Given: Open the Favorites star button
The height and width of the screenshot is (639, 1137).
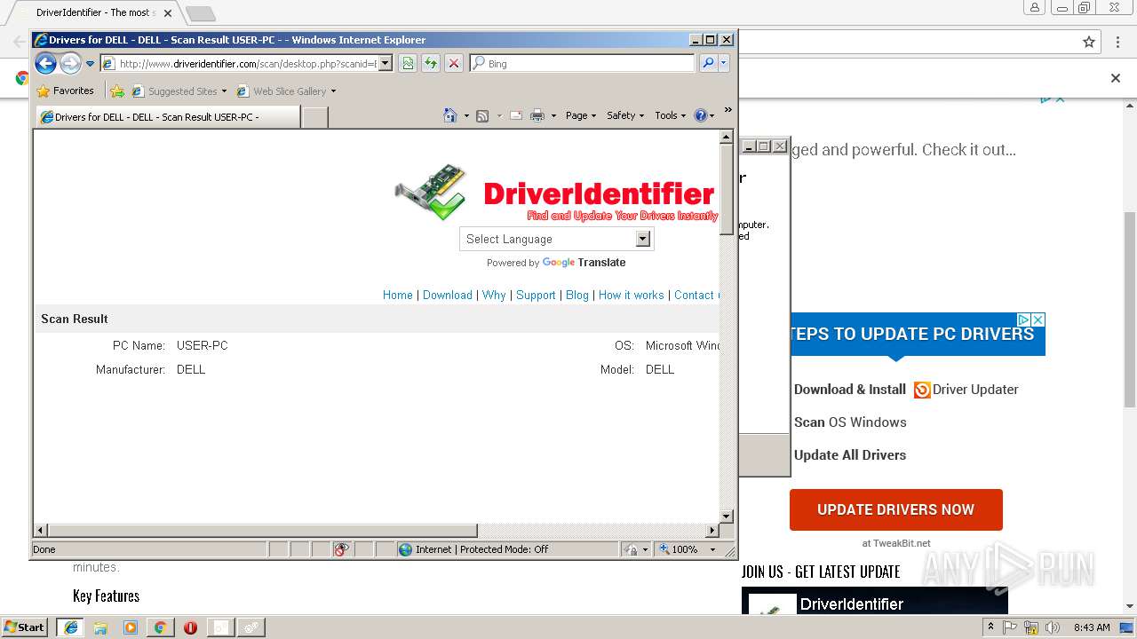Looking at the screenshot, I should pyautogui.click(x=65, y=91).
